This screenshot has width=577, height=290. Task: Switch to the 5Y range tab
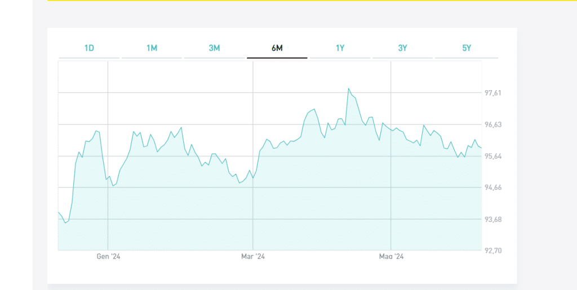point(466,48)
